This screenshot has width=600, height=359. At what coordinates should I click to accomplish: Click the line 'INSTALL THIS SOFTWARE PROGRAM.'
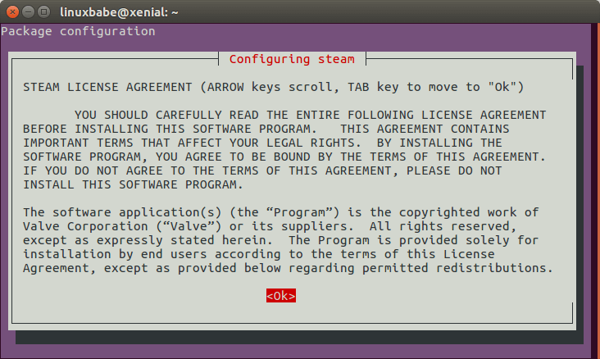click(x=133, y=184)
